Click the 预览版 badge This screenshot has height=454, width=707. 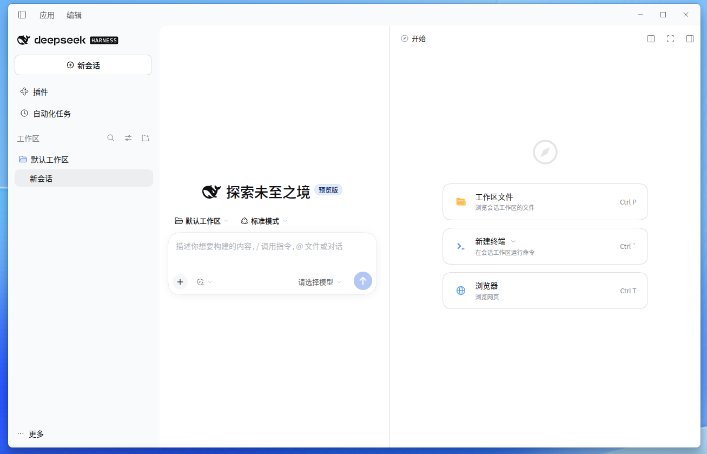[328, 190]
